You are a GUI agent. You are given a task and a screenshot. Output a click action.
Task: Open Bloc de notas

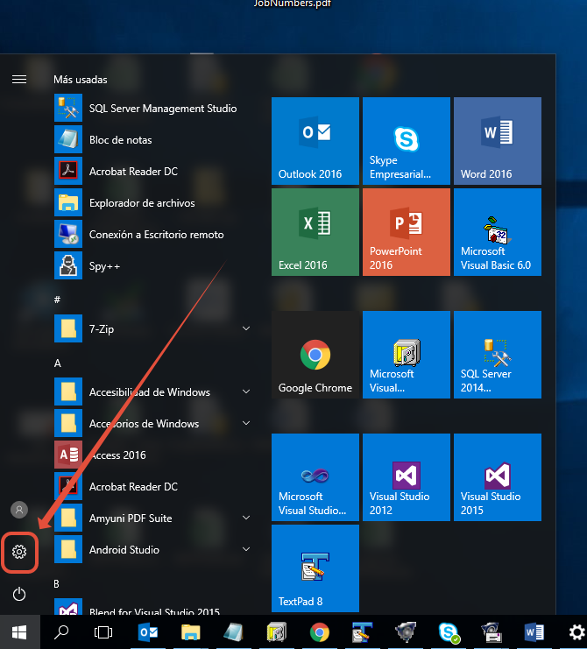pos(154,140)
